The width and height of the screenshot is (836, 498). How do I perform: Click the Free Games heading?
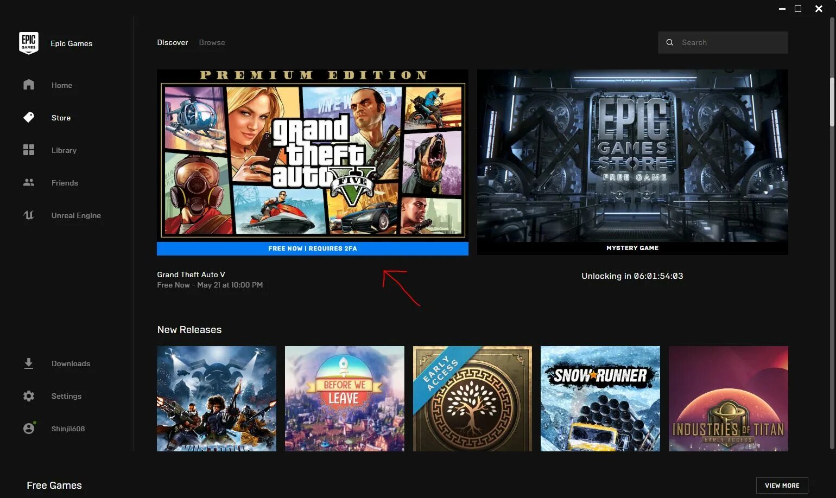[x=54, y=486]
